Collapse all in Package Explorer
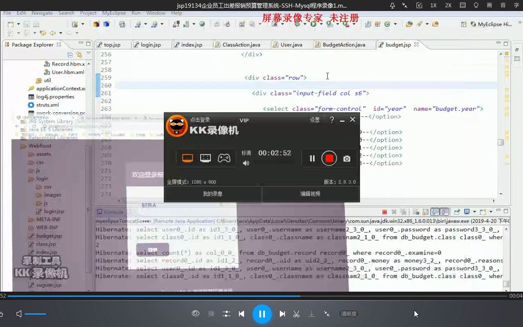523x327 pixels. point(70,54)
